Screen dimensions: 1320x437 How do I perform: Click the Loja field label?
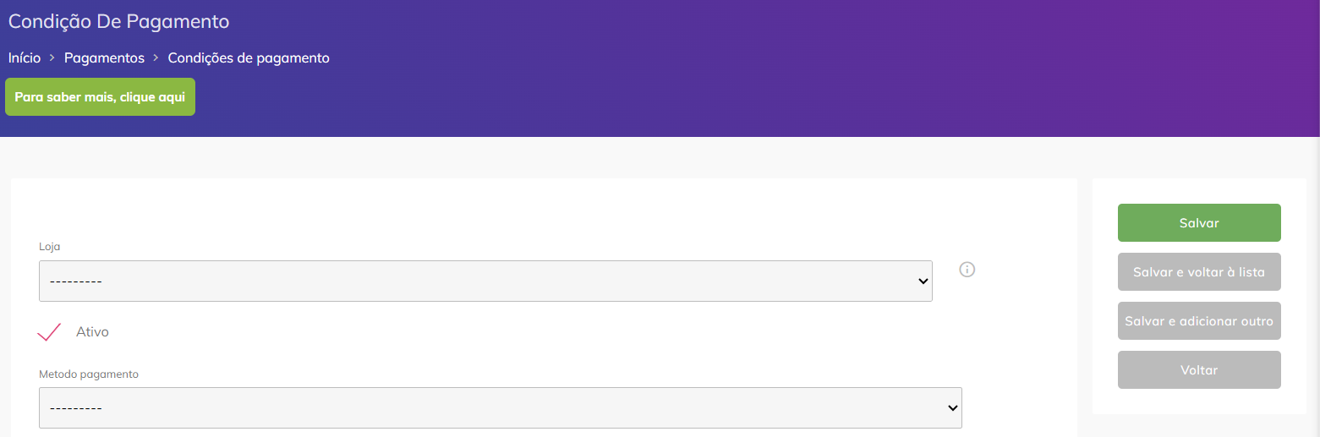click(50, 247)
